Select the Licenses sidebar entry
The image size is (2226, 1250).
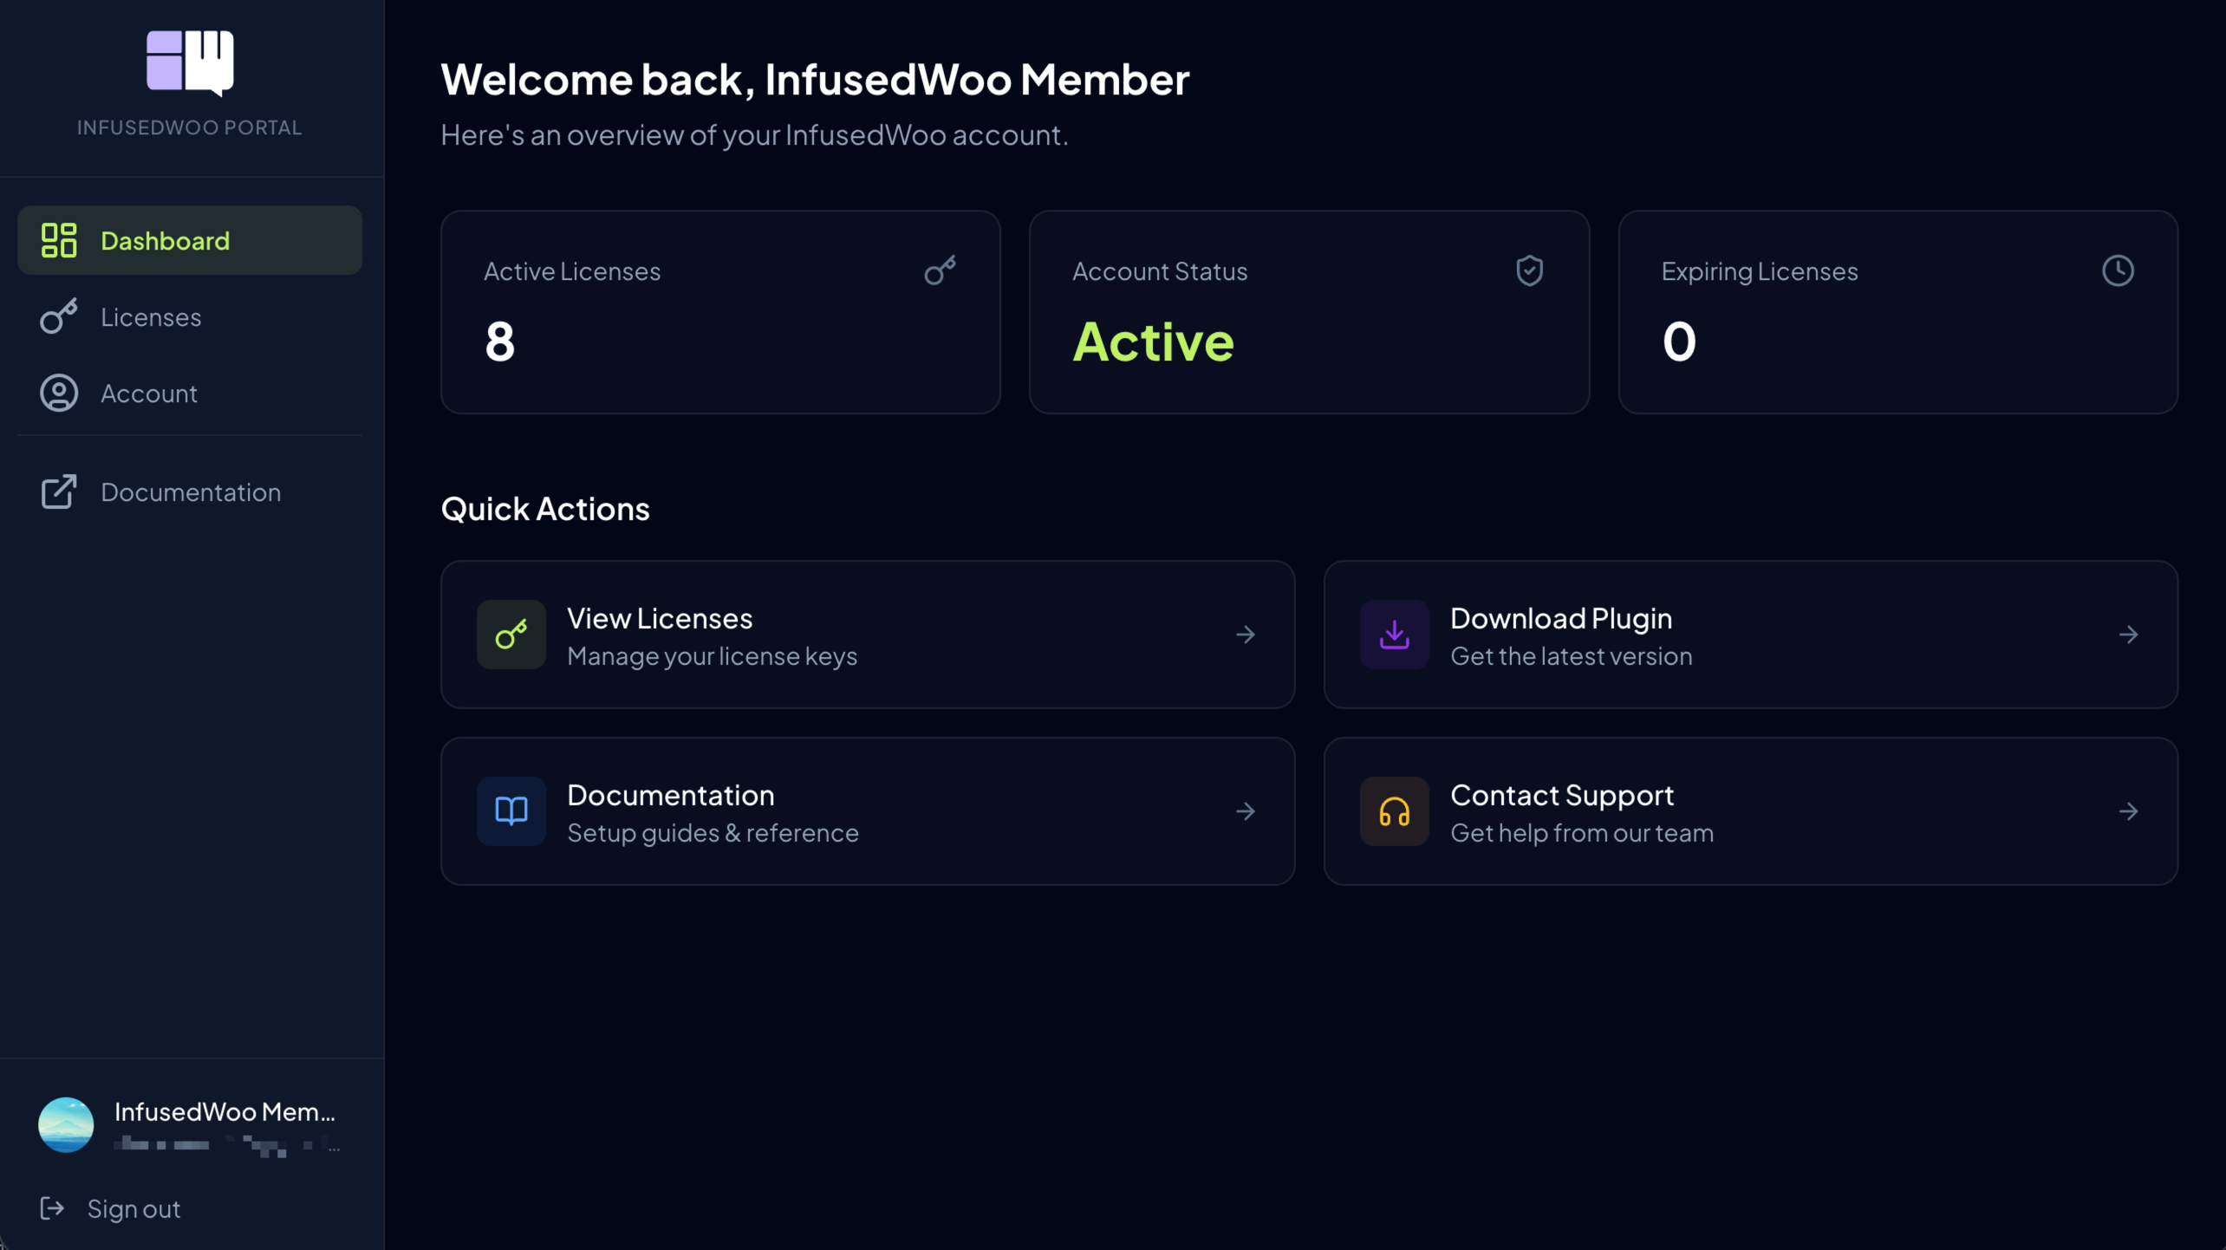click(x=151, y=316)
